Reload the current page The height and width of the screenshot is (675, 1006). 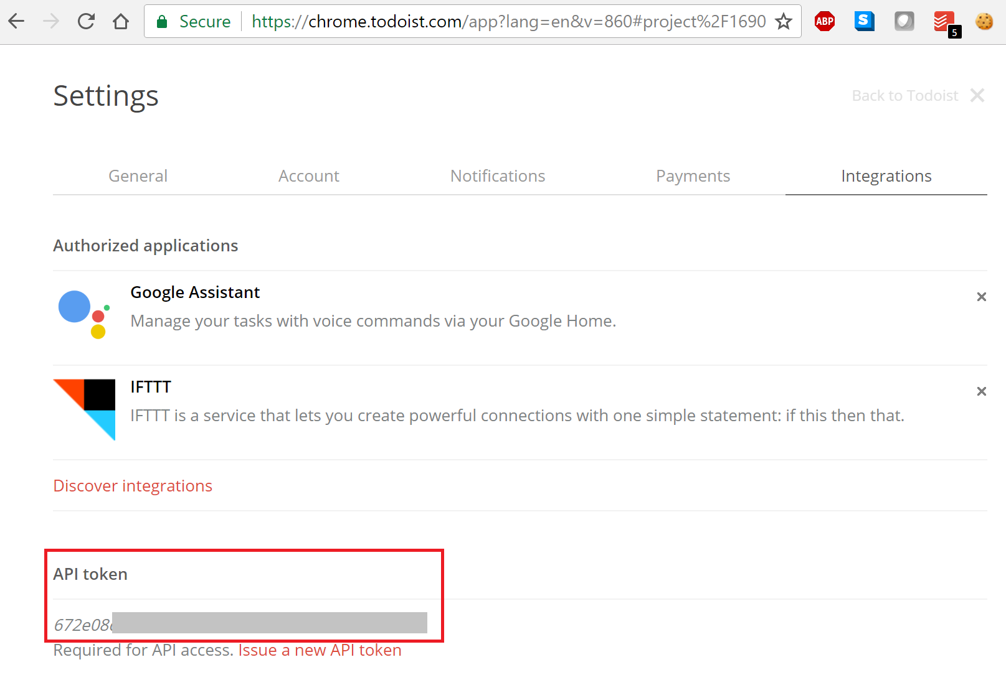coord(86,21)
